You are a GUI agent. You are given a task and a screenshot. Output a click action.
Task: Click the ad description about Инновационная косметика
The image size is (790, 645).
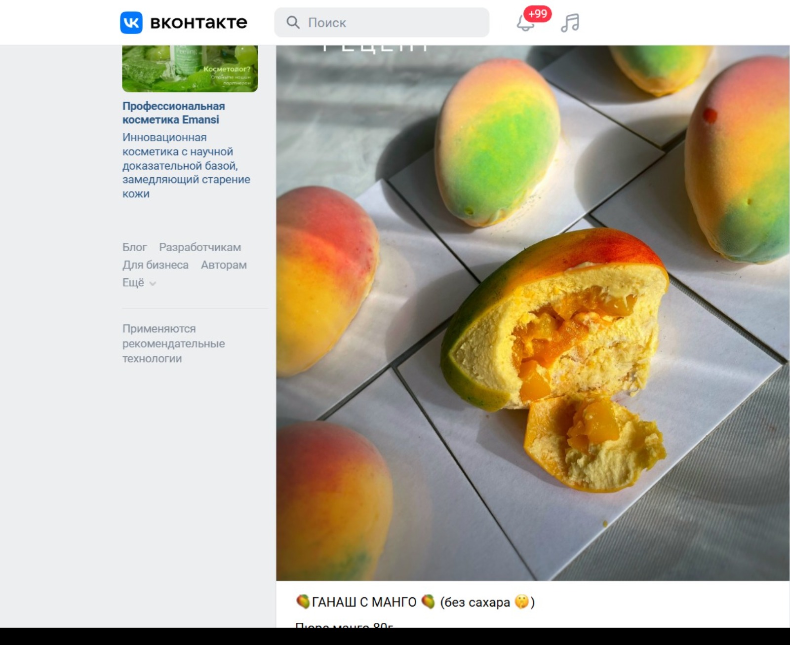click(x=186, y=165)
